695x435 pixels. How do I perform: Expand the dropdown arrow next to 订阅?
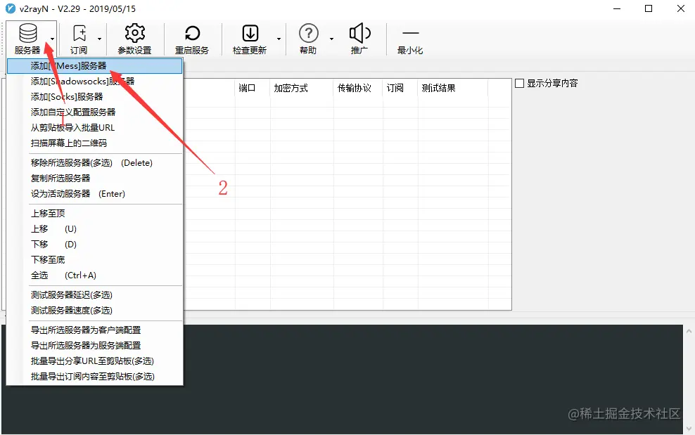(x=99, y=39)
